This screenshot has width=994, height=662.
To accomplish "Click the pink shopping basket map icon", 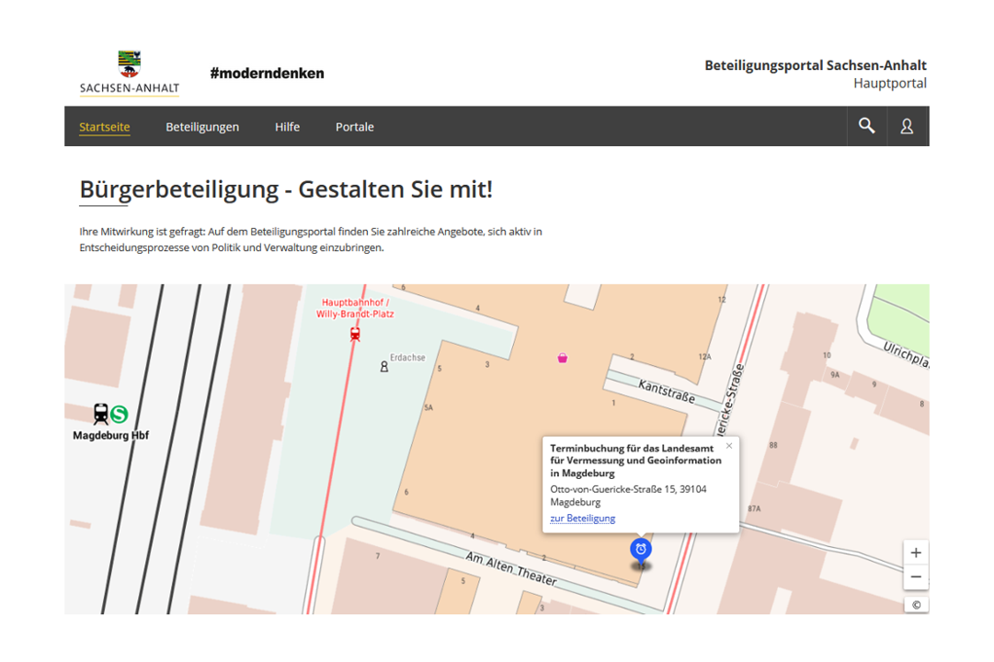I will (x=562, y=358).
